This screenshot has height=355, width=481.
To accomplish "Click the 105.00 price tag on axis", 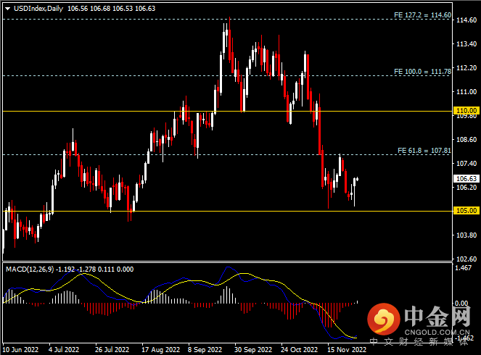I will [464, 211].
